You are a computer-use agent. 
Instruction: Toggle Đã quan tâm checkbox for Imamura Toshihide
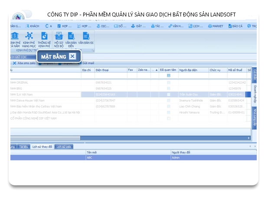point(168,100)
